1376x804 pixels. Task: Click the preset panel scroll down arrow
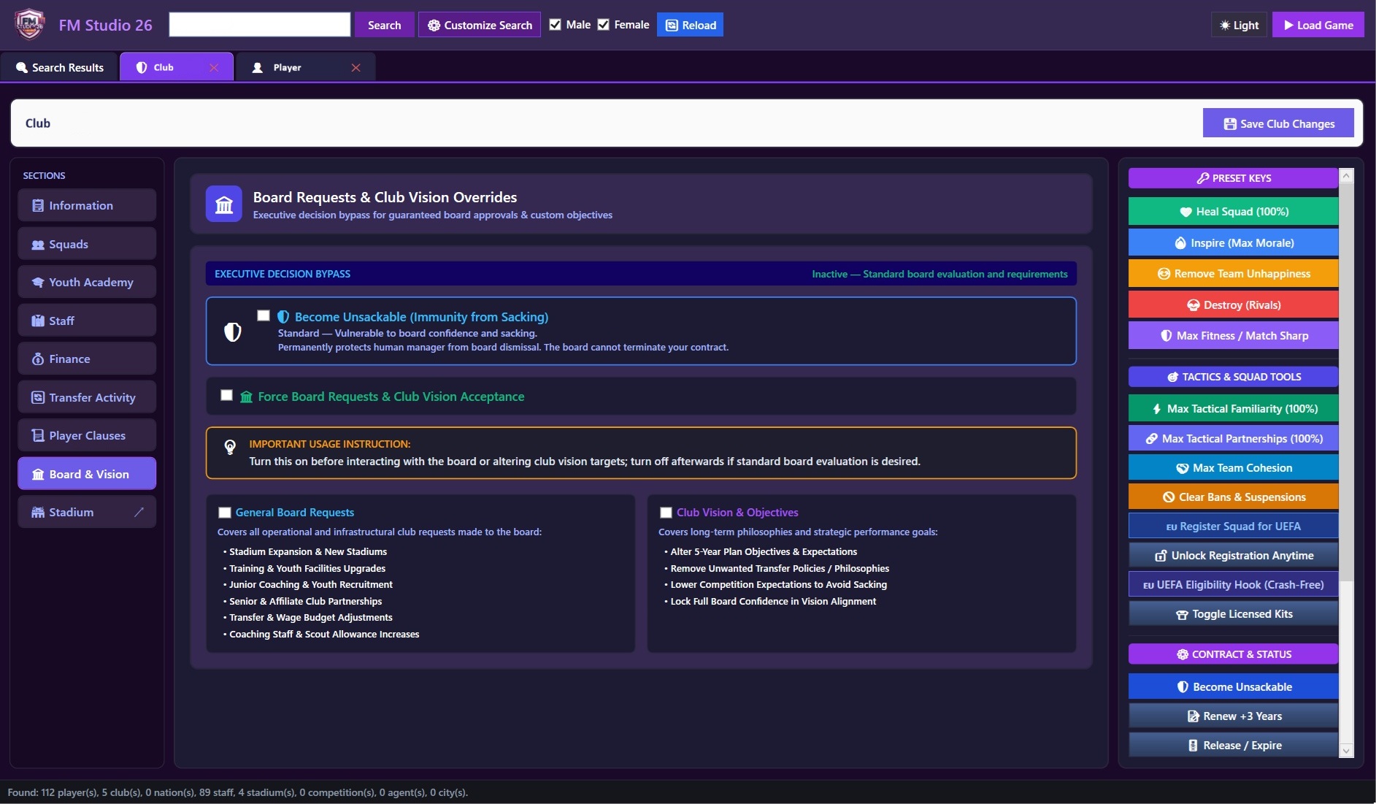pos(1347,750)
